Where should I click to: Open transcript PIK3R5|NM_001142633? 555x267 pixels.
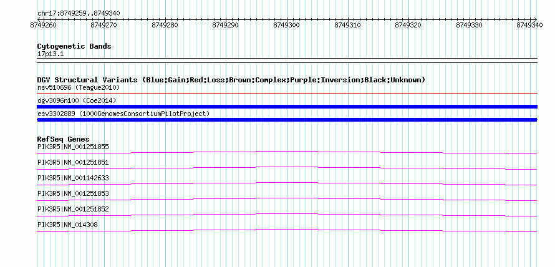pyautogui.click(x=73, y=178)
